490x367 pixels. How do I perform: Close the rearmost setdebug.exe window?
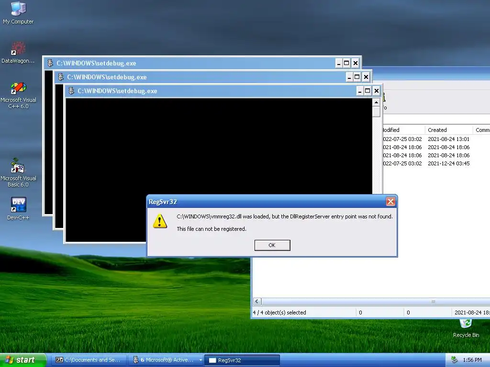tap(356, 63)
